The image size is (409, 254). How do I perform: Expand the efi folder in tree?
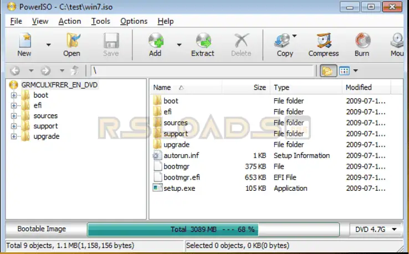click(13, 105)
